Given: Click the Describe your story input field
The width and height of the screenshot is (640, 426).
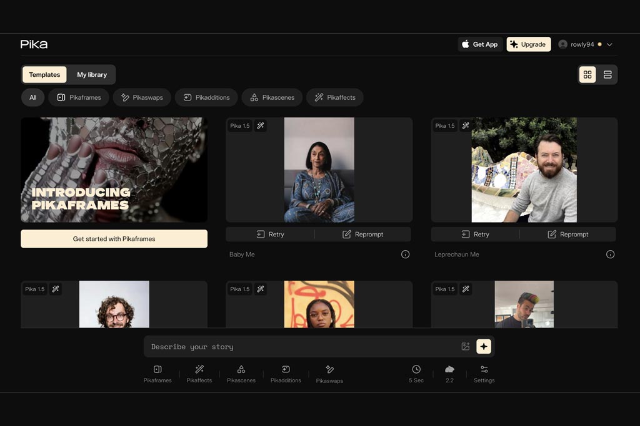Looking at the screenshot, I should pyautogui.click(x=302, y=347).
